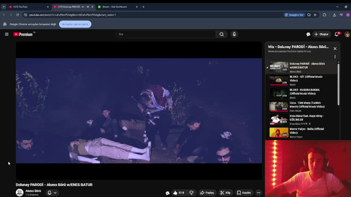The height and width of the screenshot is (197, 351).
Task: Close the Mix playlist panel
Action: click(x=335, y=48)
